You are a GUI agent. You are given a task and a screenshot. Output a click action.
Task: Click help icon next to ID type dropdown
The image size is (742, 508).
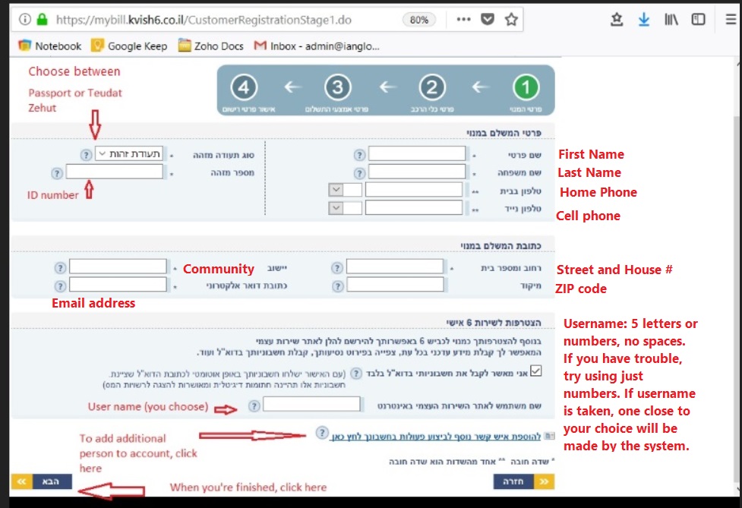tap(86, 155)
